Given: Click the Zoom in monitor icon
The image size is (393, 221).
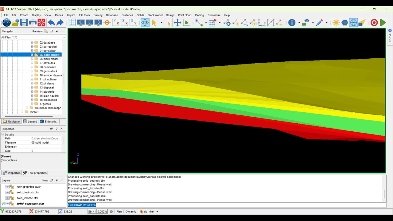Looking at the screenshot, I should (81, 22).
